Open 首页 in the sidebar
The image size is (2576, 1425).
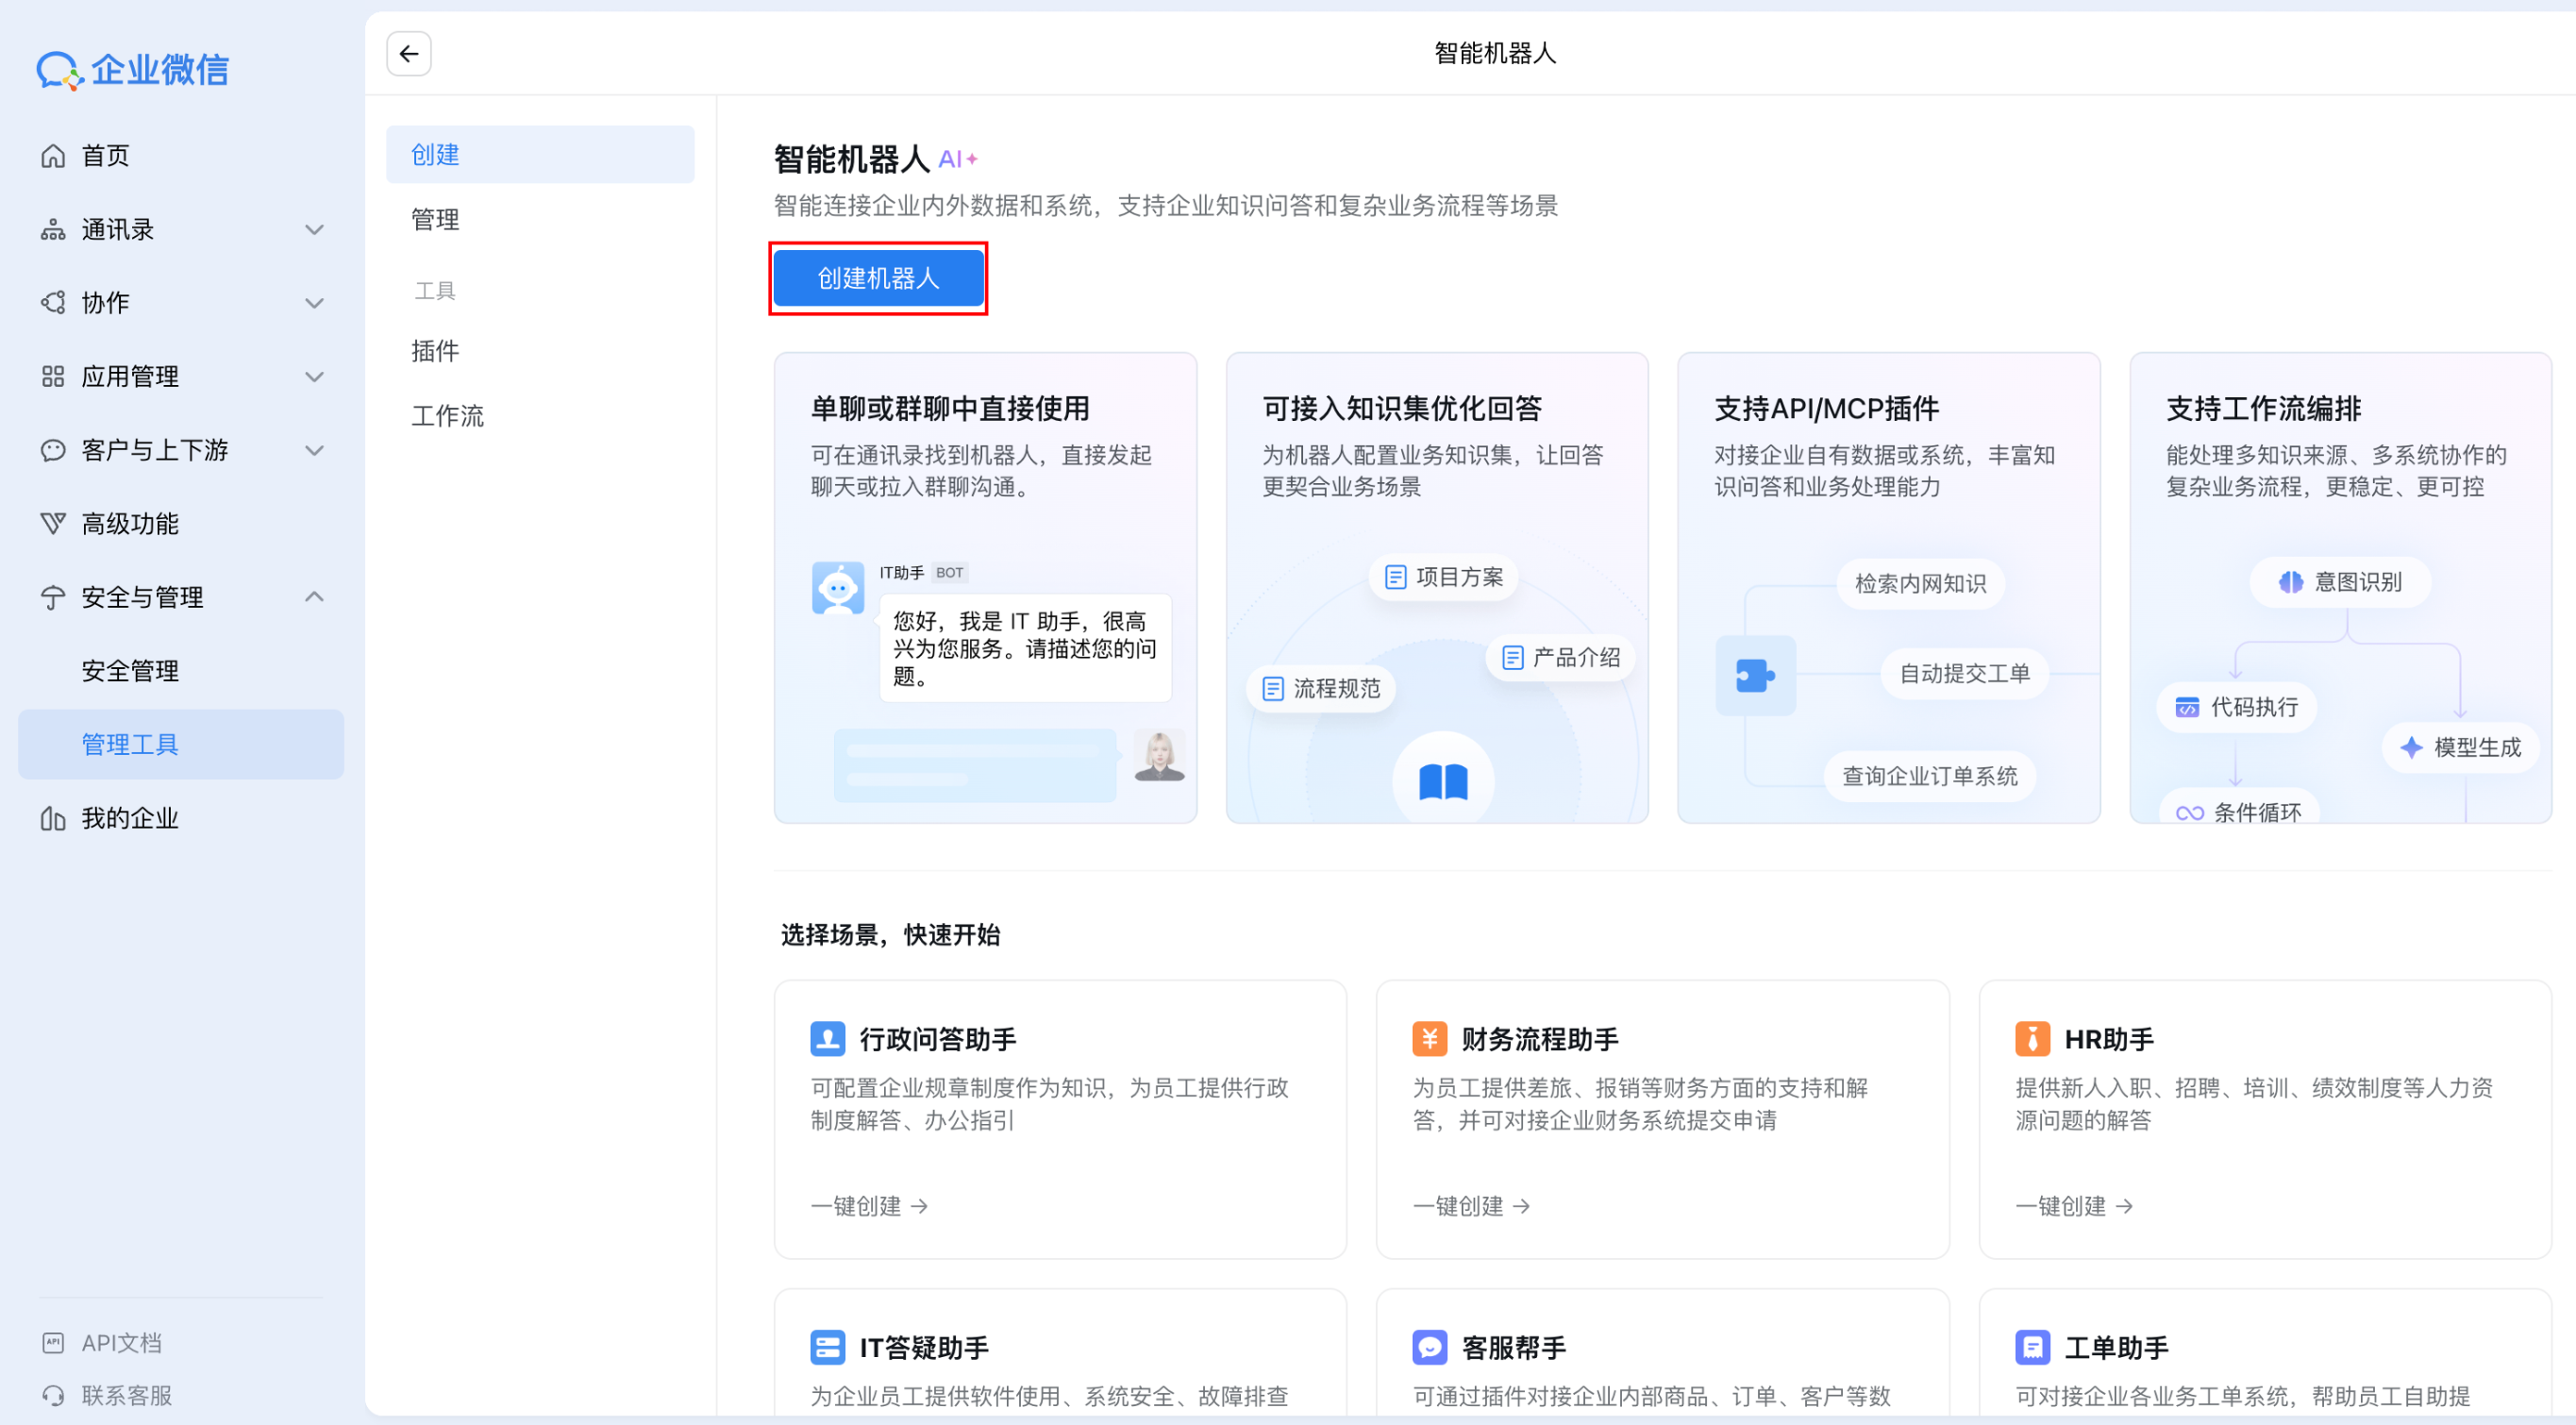[181, 156]
